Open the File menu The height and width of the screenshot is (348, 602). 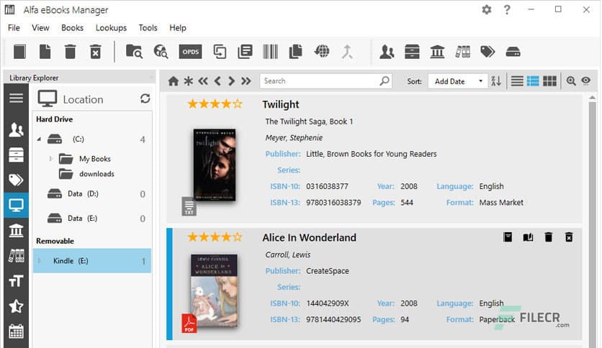pyautogui.click(x=14, y=28)
